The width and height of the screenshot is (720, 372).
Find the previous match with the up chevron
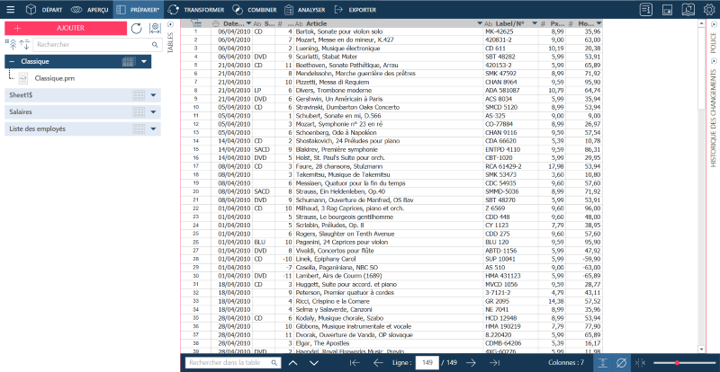(x=293, y=363)
